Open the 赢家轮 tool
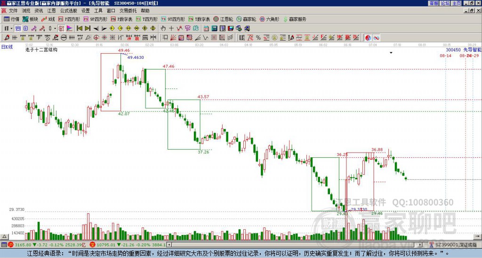This screenshot has width=482, height=258. coord(246,19)
